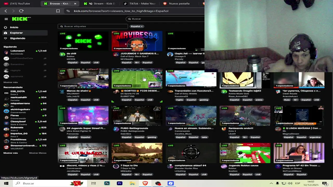Open the Kick hamburger menu
Viewport: 333px width, 187px height.
tap(6, 19)
